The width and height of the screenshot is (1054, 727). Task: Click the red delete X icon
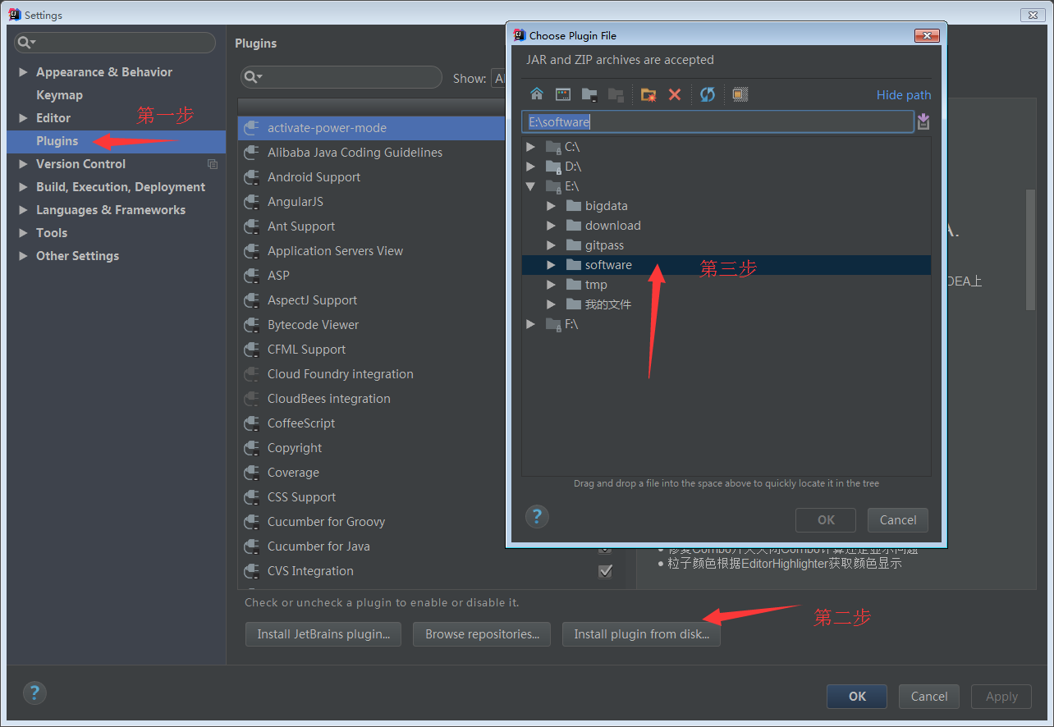(675, 94)
